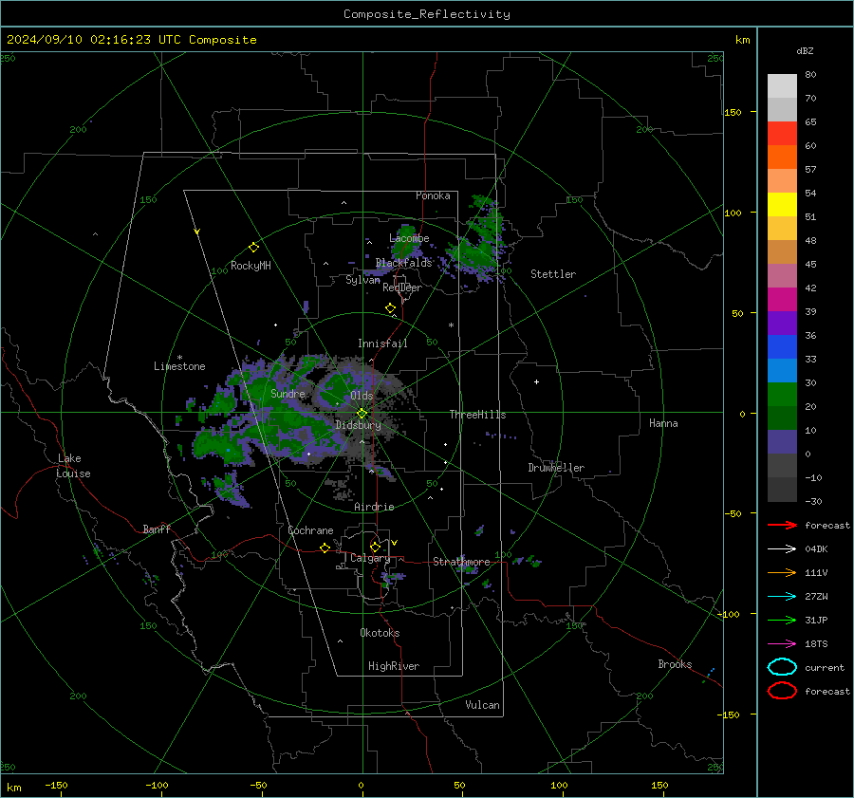Click the yellow diamond marker above Calgary
The width and height of the screenshot is (854, 798).
[x=375, y=547]
